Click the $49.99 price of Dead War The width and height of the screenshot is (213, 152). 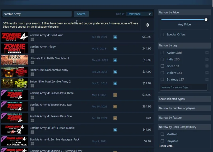[x=147, y=37]
